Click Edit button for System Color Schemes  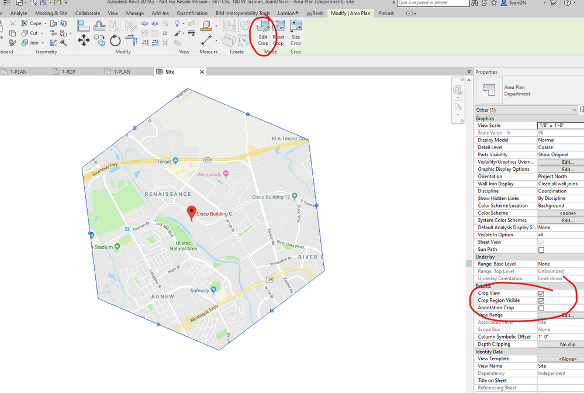561,220
